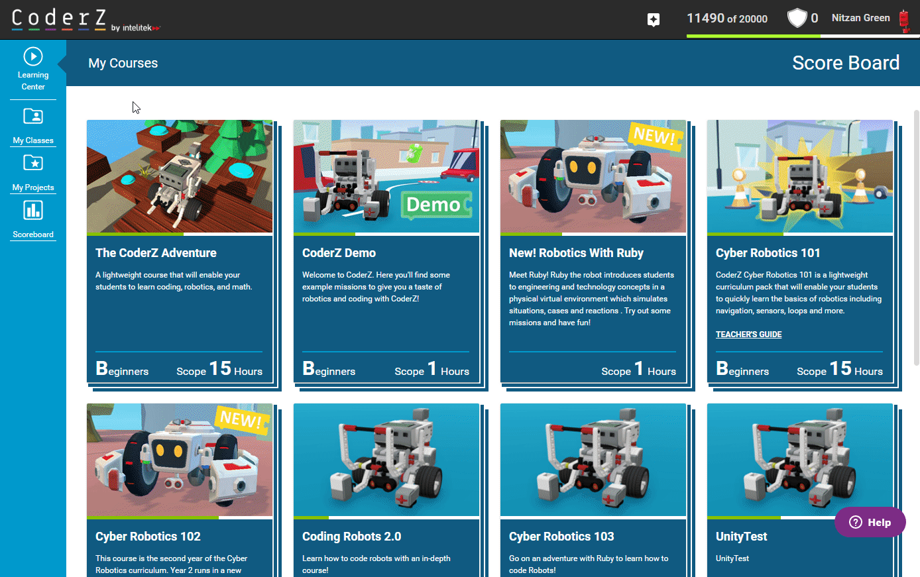Click the CoderZ Demo course thumbnail

coord(386,176)
